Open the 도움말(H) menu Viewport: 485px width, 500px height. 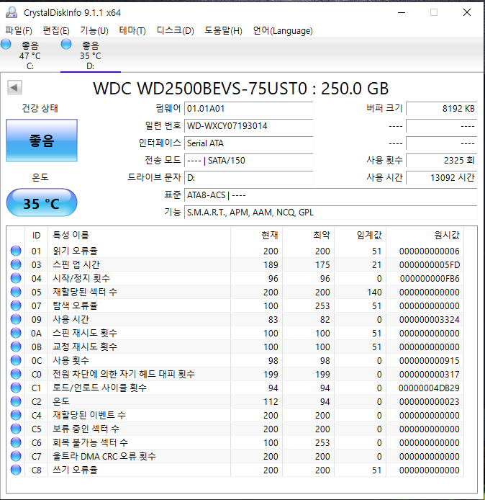click(x=223, y=30)
